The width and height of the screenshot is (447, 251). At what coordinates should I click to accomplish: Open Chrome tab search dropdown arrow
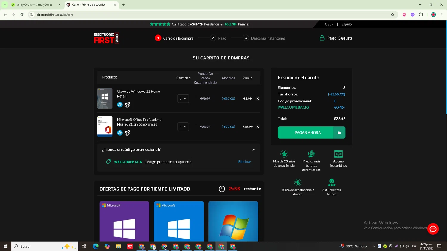point(4,5)
